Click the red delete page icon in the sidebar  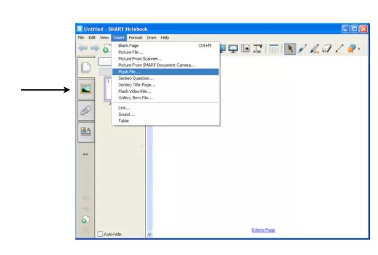point(86,230)
